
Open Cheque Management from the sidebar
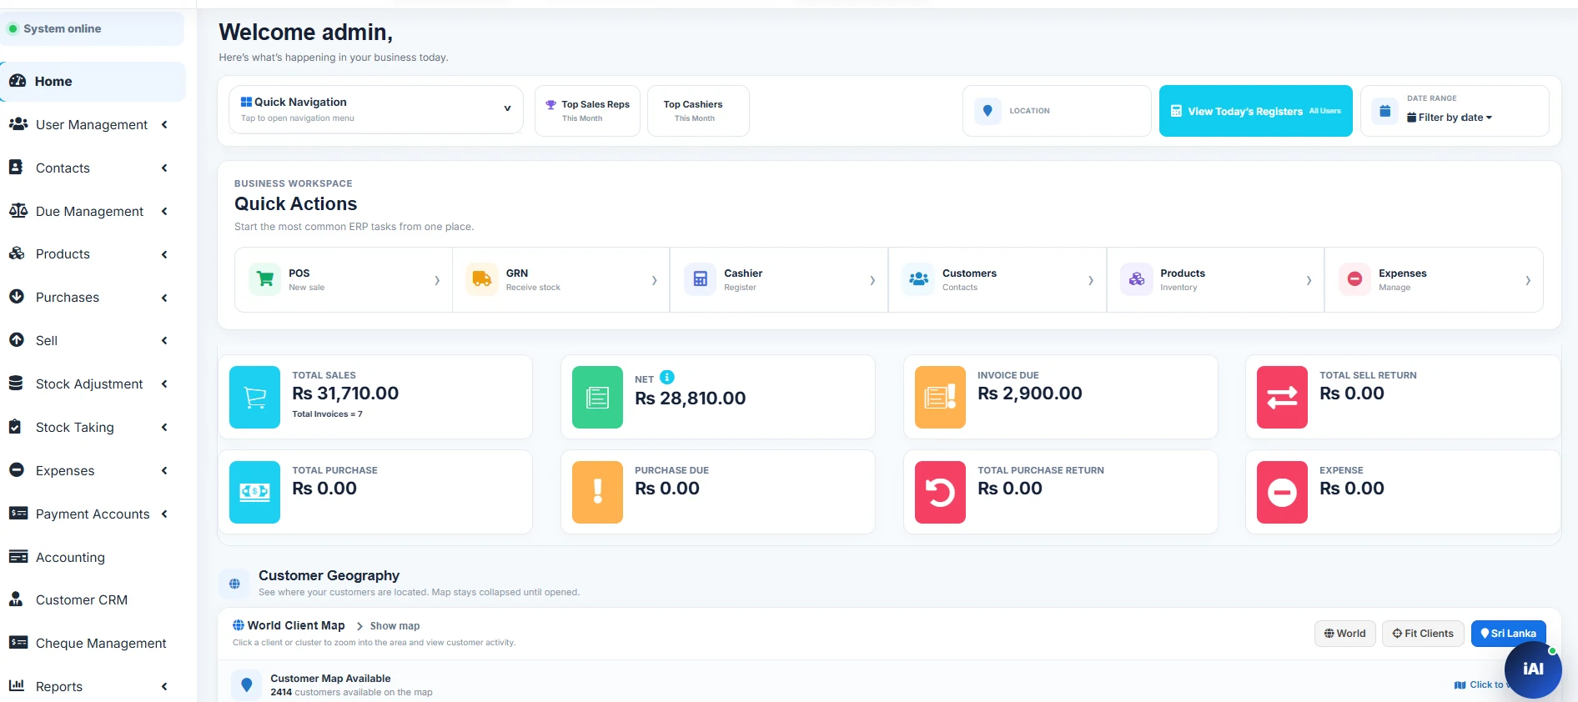93,644
